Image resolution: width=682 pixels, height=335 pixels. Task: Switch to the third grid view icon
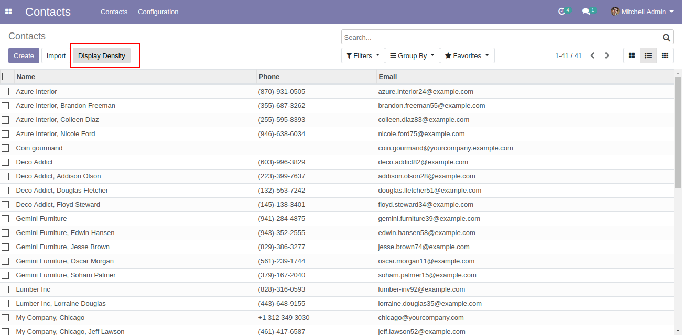point(665,55)
